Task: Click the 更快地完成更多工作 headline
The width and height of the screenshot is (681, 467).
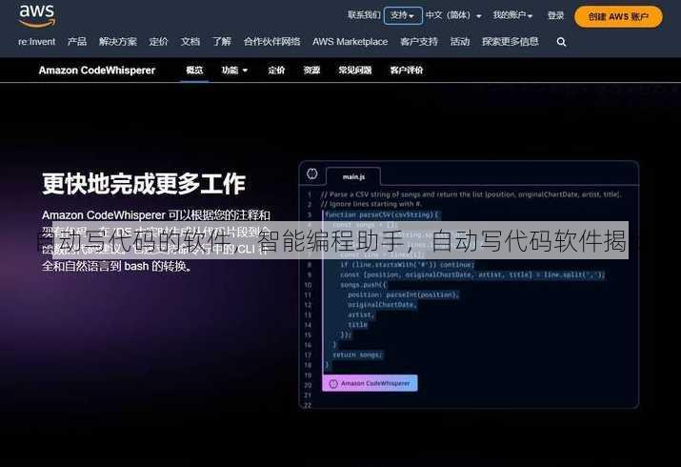Action: tap(144, 184)
